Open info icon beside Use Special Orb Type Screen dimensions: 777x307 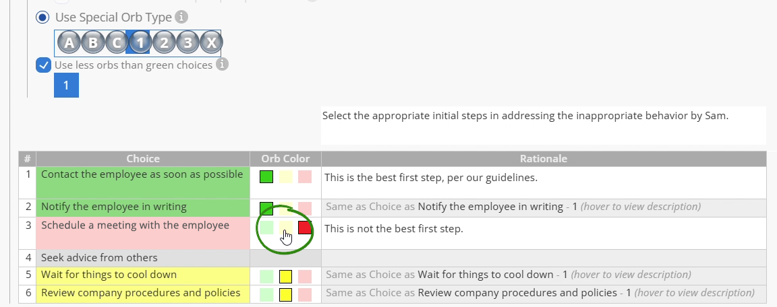pos(182,18)
